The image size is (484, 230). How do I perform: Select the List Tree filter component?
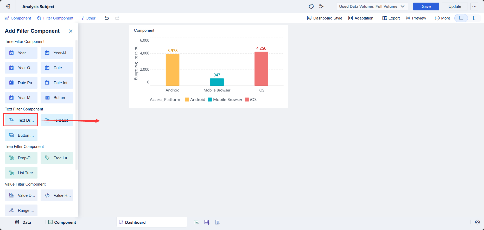point(21,173)
